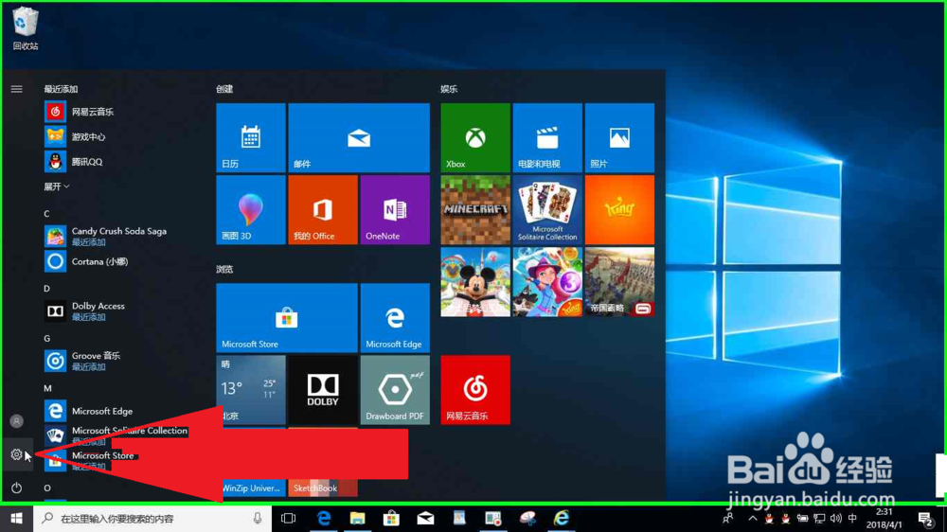Click the microphone icon in search box

(258, 518)
